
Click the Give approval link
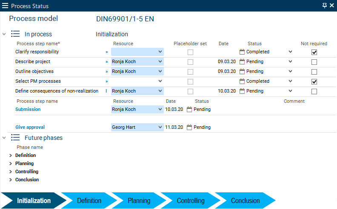pos(30,127)
